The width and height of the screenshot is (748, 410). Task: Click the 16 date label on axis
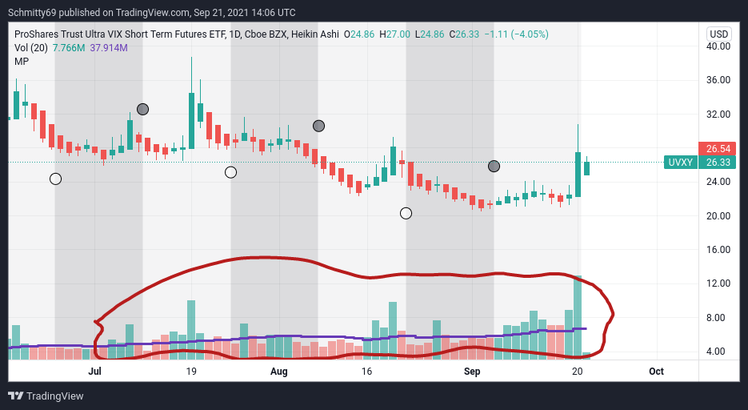coord(366,372)
